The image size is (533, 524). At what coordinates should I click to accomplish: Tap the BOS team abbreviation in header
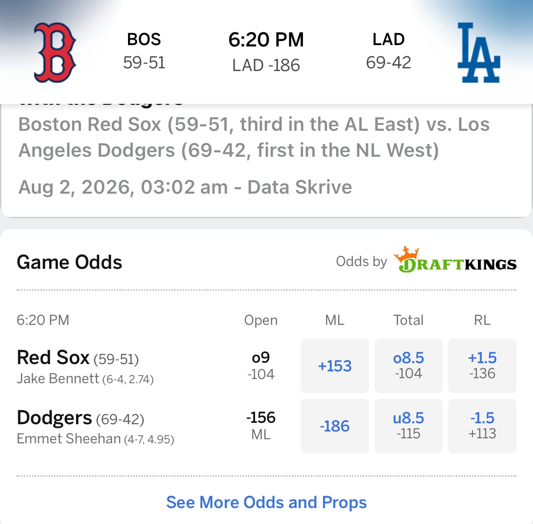coord(144,39)
